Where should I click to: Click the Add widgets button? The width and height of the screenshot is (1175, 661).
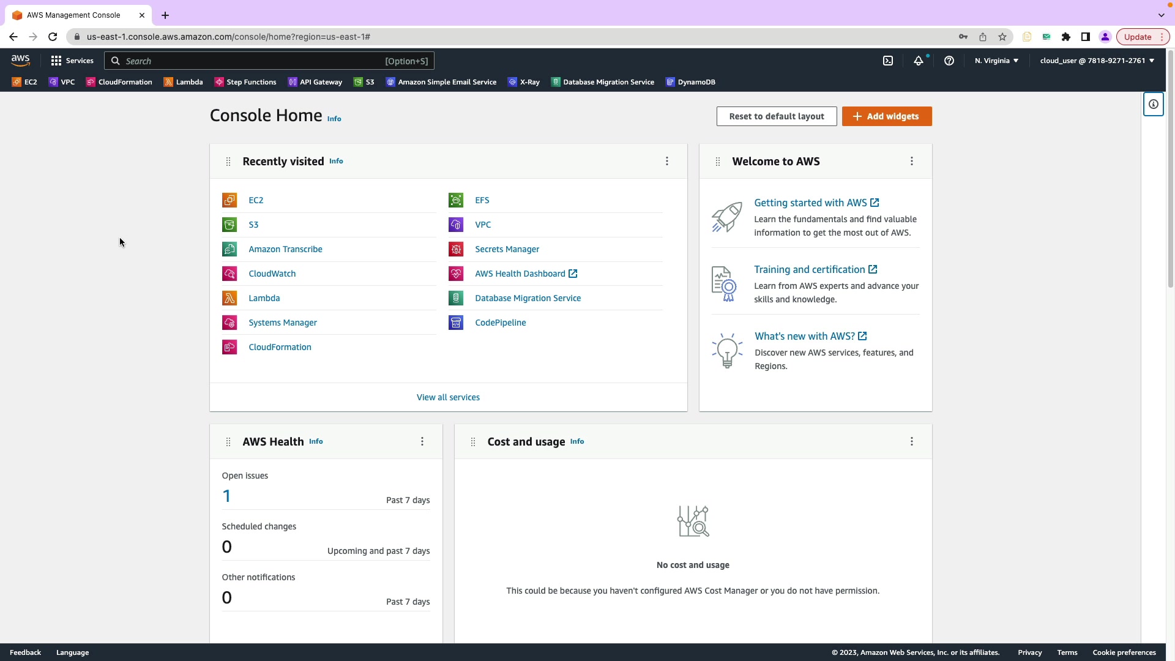[887, 116]
